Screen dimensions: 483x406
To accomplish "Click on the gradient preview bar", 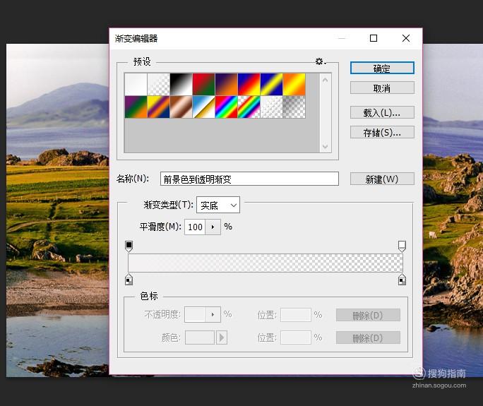I will click(266, 263).
